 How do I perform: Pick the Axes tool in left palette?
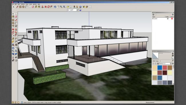[x=13, y=45]
